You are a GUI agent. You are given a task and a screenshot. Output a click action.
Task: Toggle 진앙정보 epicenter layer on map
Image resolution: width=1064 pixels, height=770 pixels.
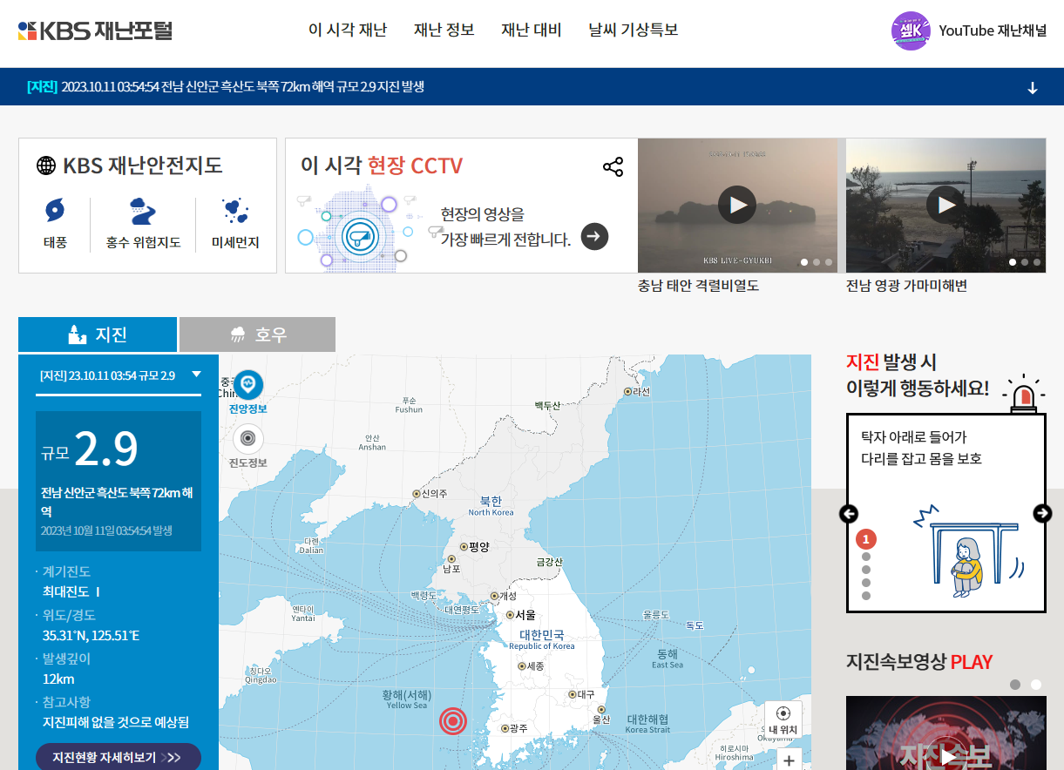pos(248,391)
